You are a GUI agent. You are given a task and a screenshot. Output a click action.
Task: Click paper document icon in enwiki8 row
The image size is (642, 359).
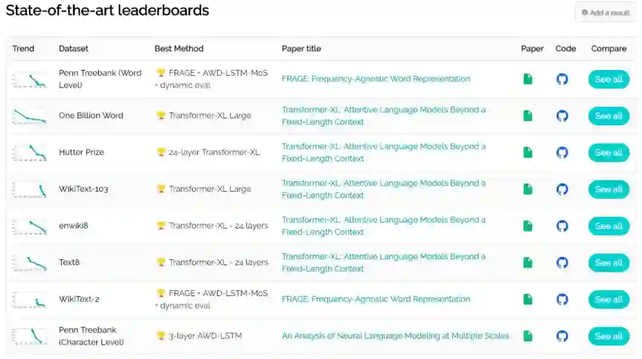tap(528, 226)
